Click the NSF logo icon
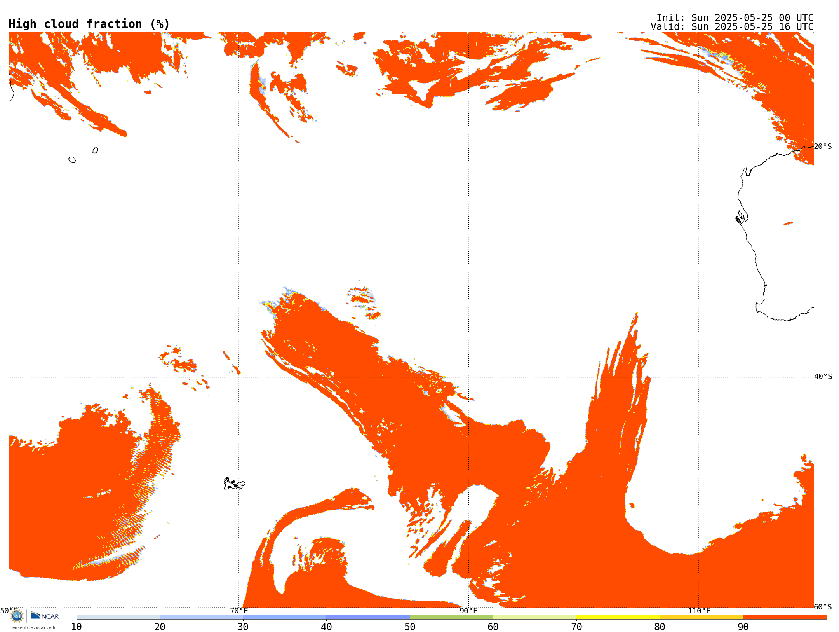 click(x=17, y=616)
